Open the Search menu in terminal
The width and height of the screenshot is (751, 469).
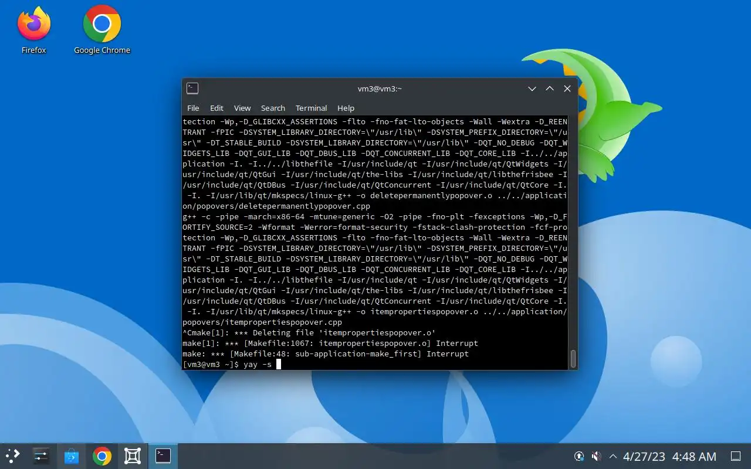273,108
